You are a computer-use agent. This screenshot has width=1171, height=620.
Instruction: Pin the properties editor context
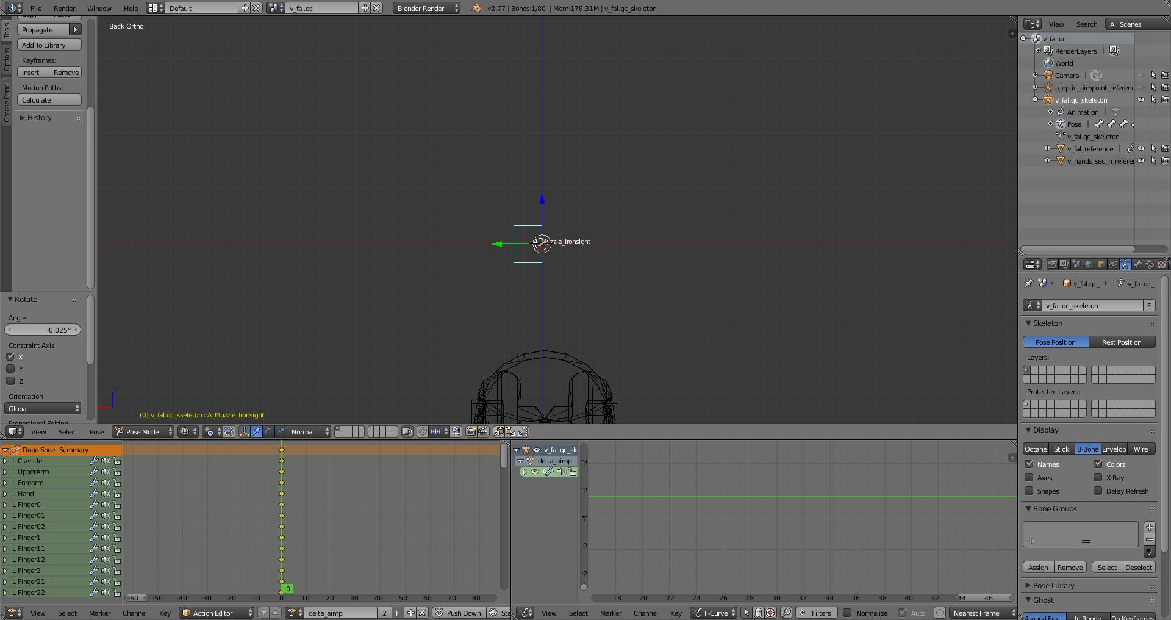1029,283
